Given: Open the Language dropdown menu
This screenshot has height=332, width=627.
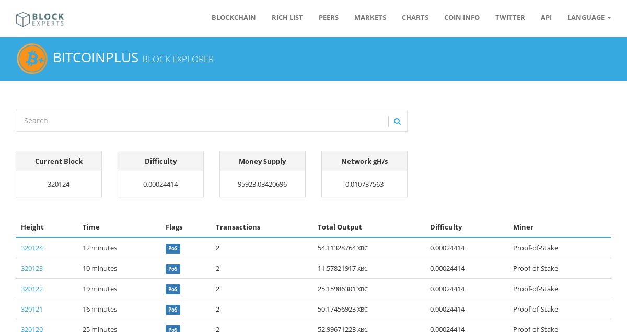Looking at the screenshot, I should [x=589, y=17].
